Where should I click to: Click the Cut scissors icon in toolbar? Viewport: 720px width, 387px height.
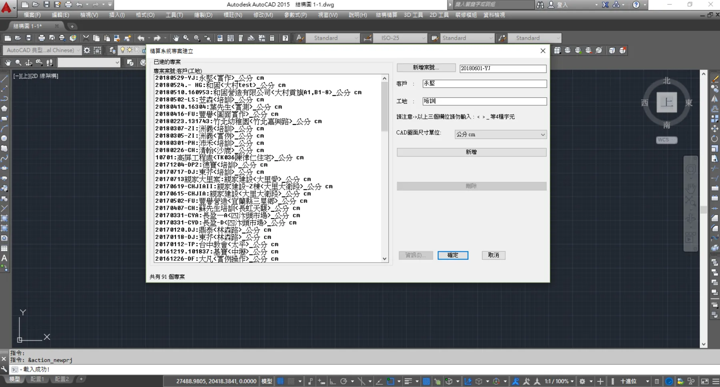click(86, 38)
